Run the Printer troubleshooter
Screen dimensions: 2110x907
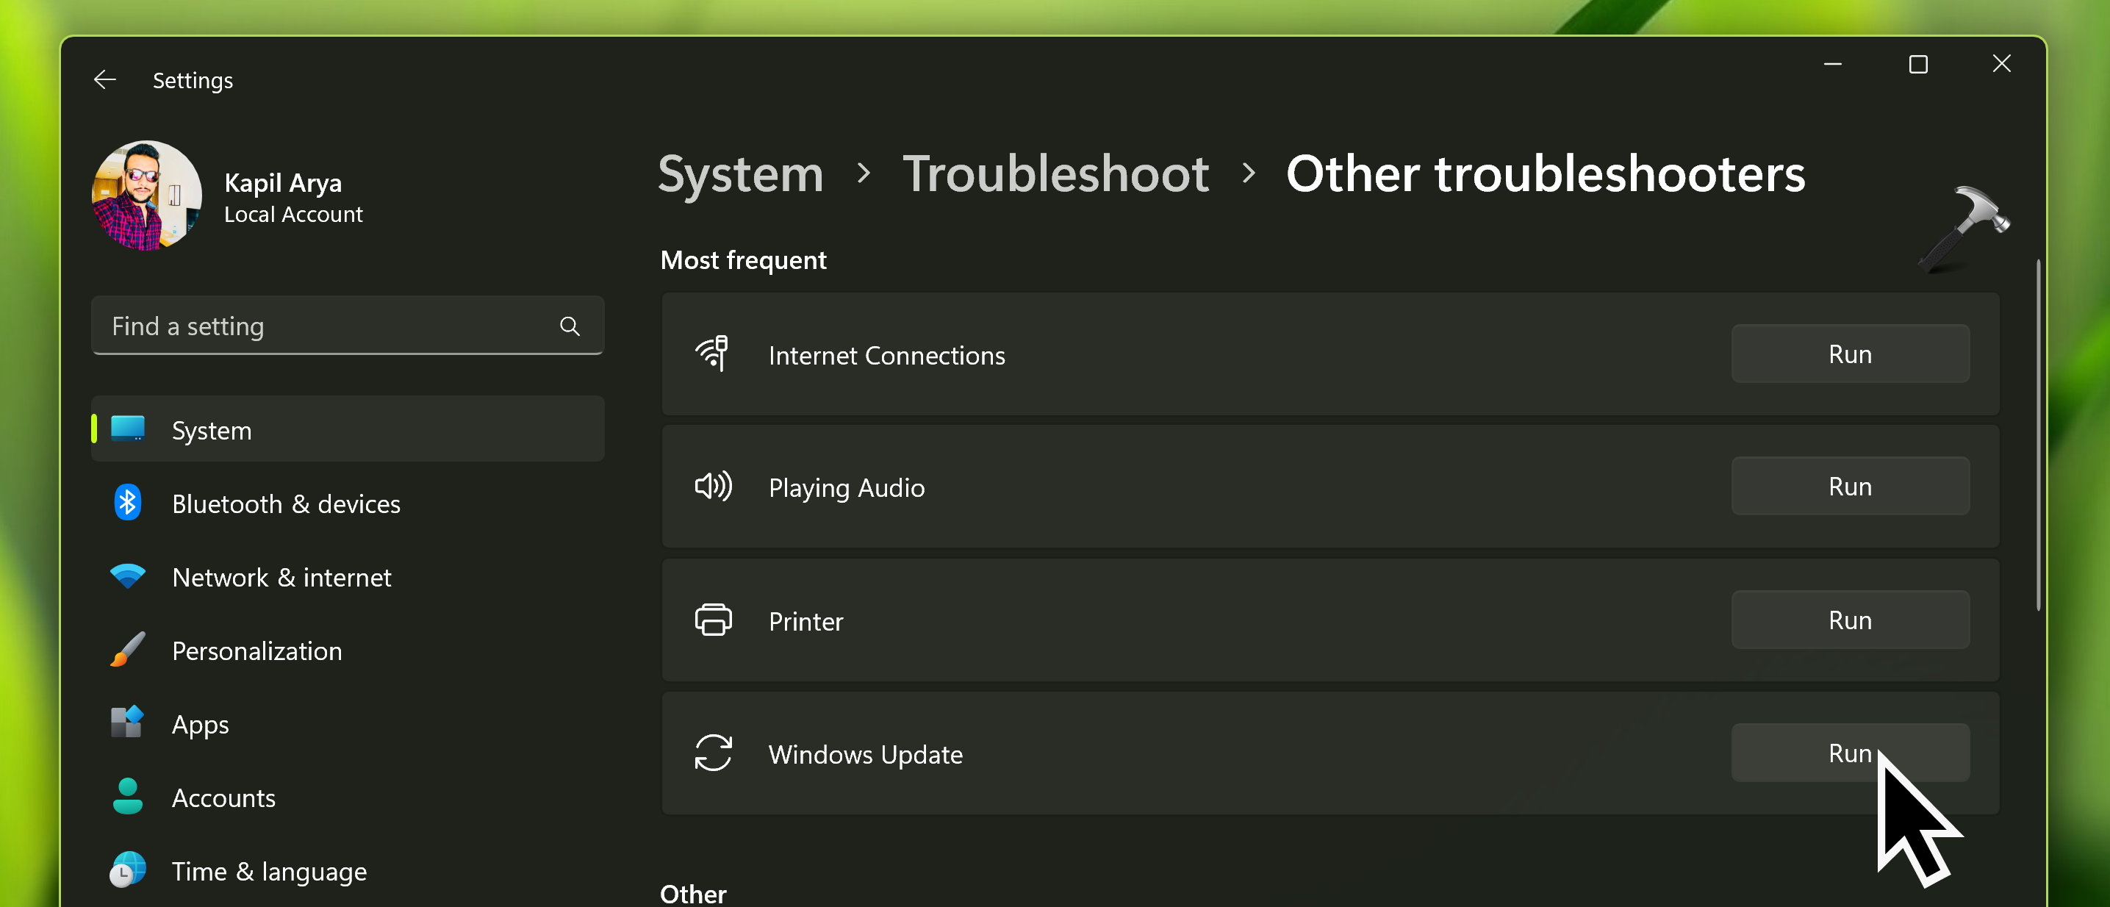(x=1848, y=620)
